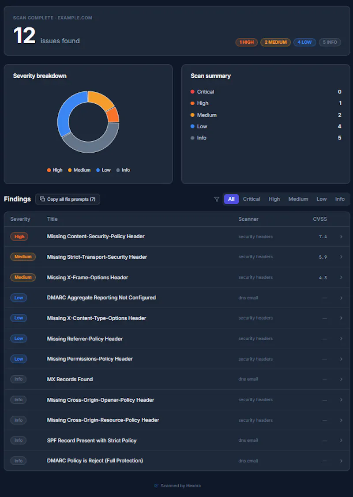Filter findings by Medium severity
The image size is (353, 497).
(x=298, y=199)
